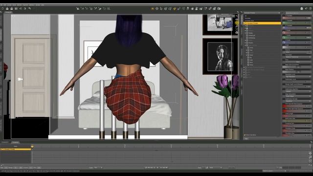Click the Parameters pane search field
This screenshot has height=176, width=313.
coord(298,13)
